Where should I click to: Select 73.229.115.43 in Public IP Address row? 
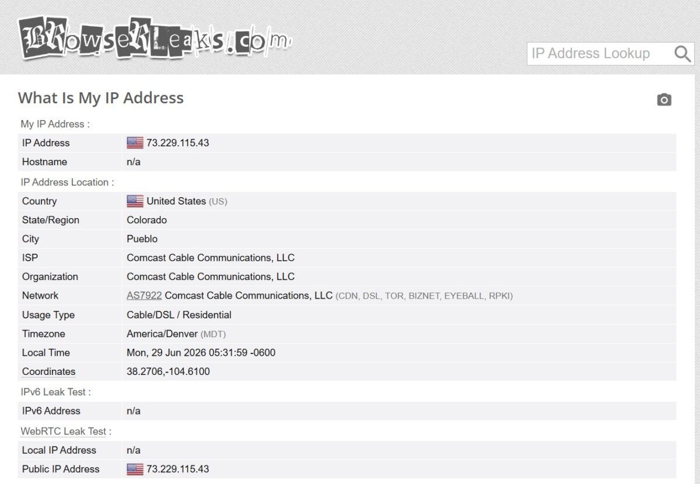click(178, 469)
